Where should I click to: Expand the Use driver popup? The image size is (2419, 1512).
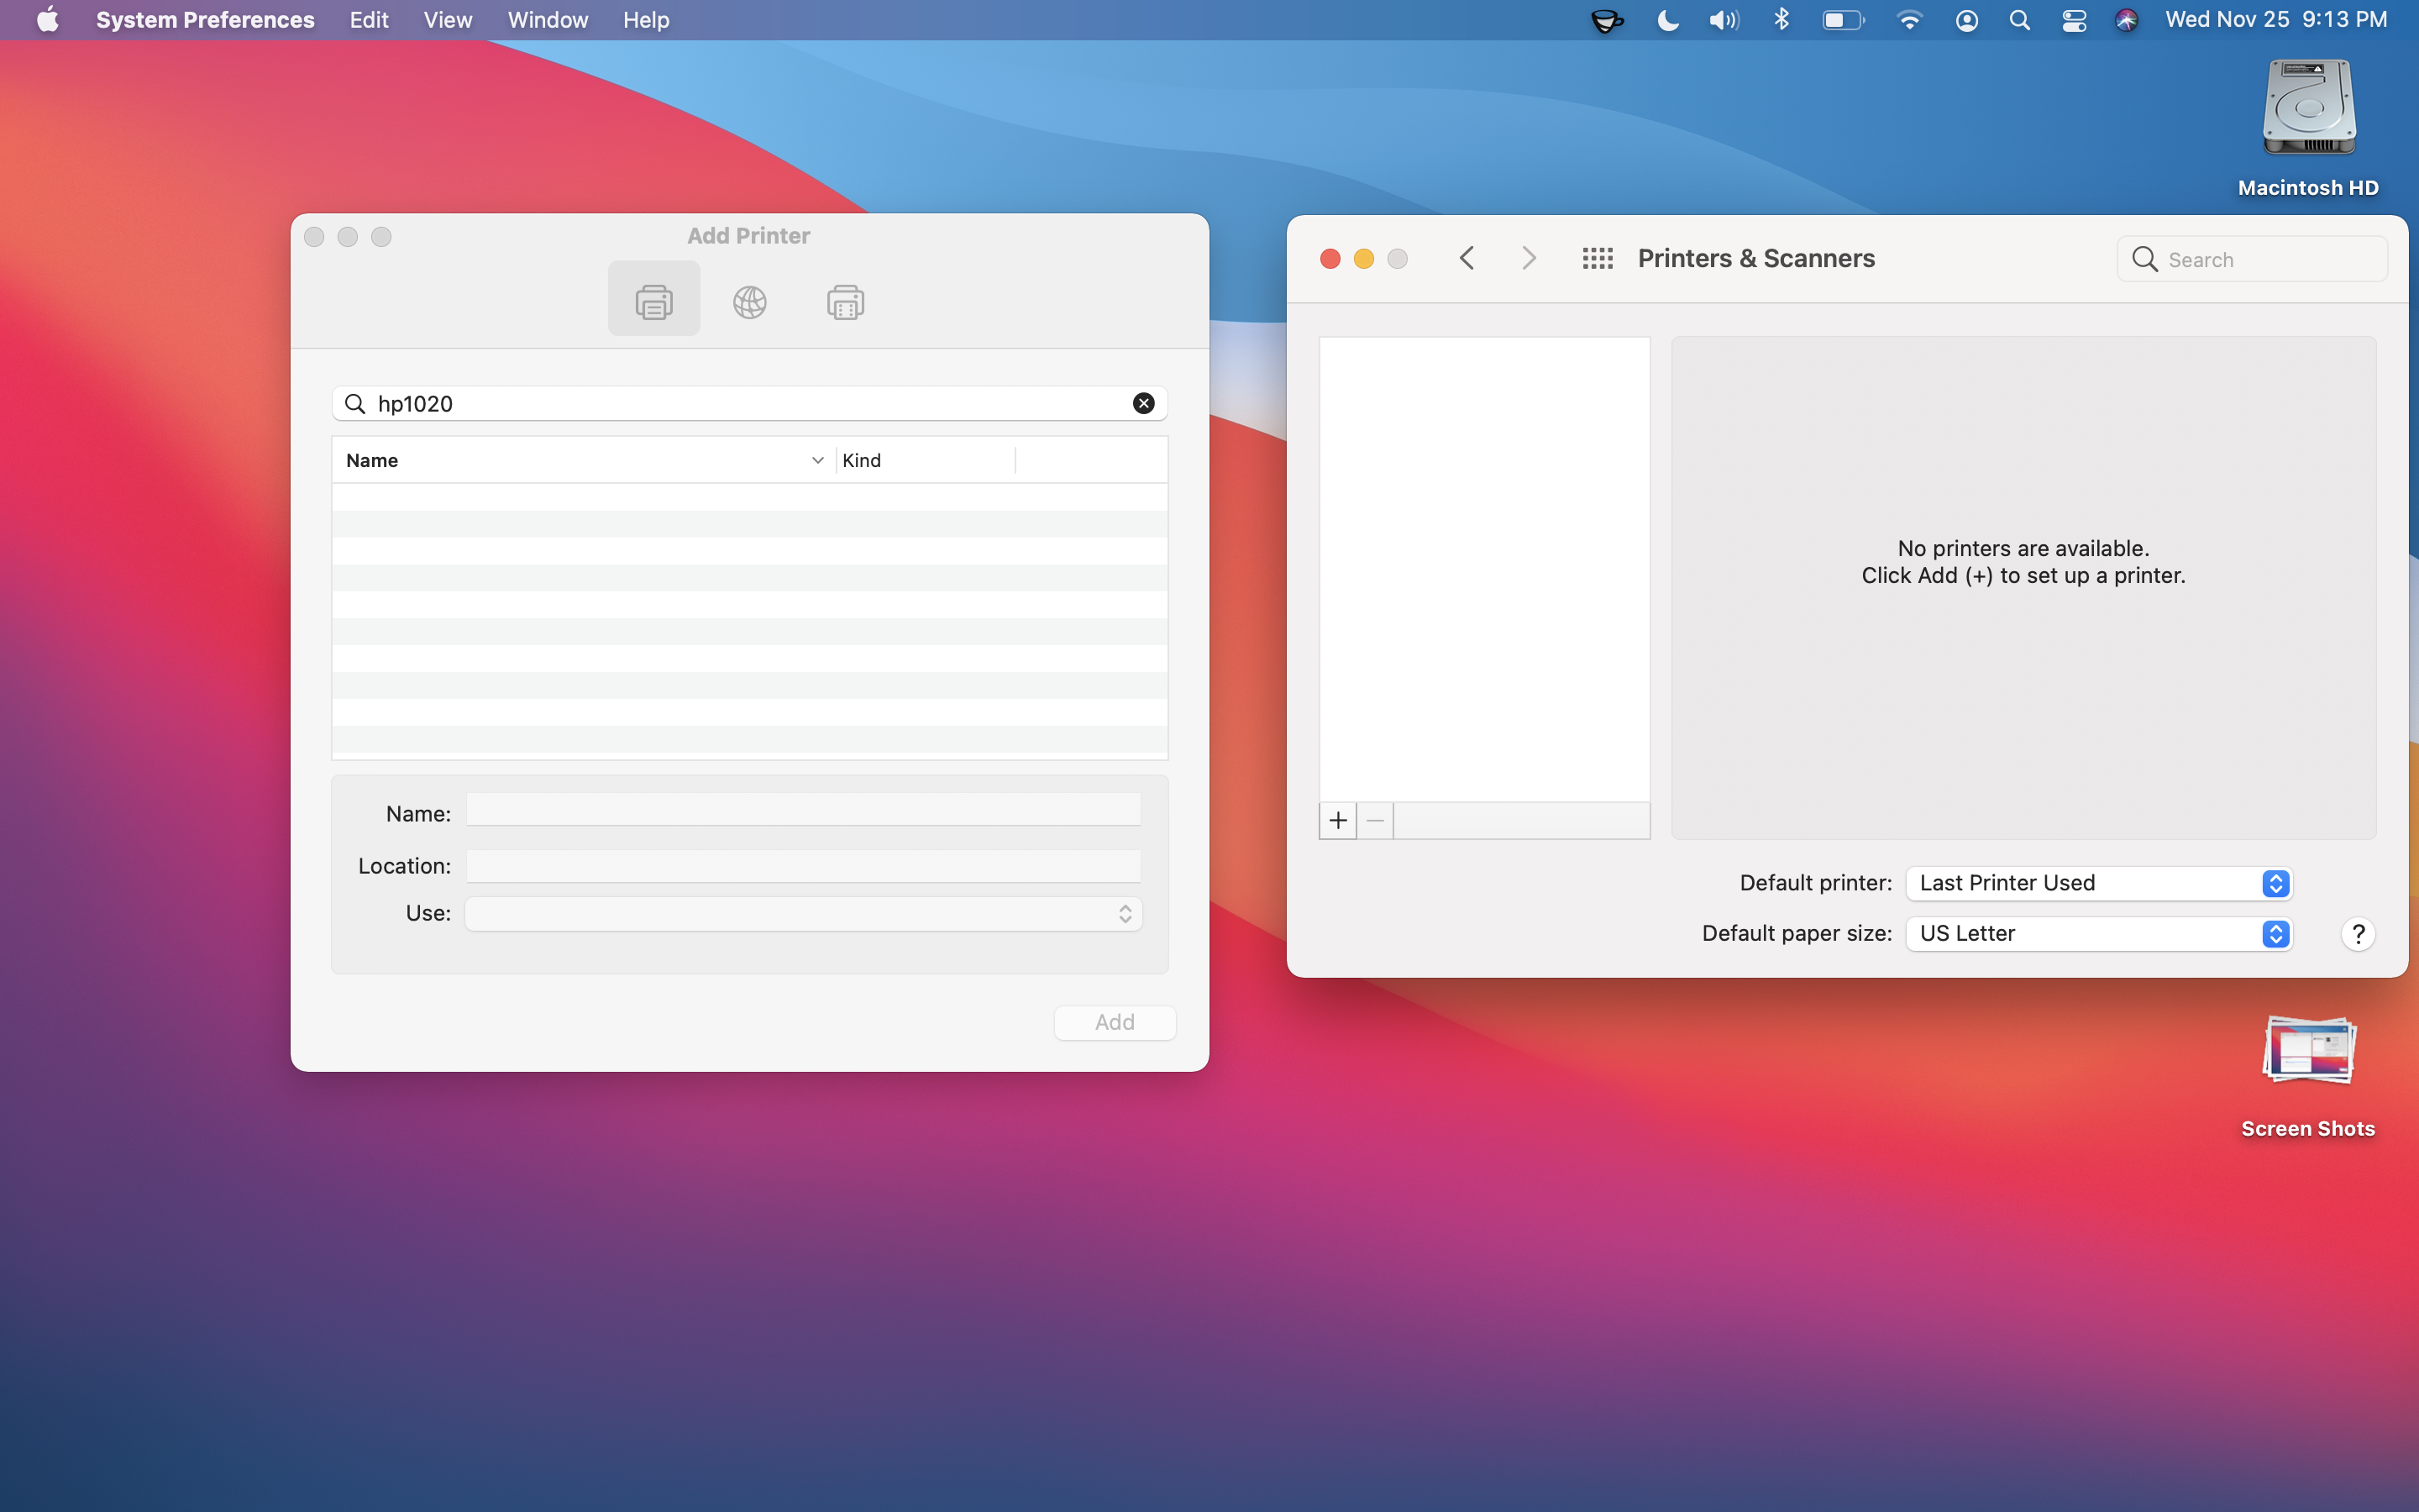(x=803, y=913)
